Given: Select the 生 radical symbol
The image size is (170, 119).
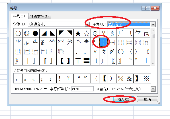Looking at the screenshot, I should point(35,42).
